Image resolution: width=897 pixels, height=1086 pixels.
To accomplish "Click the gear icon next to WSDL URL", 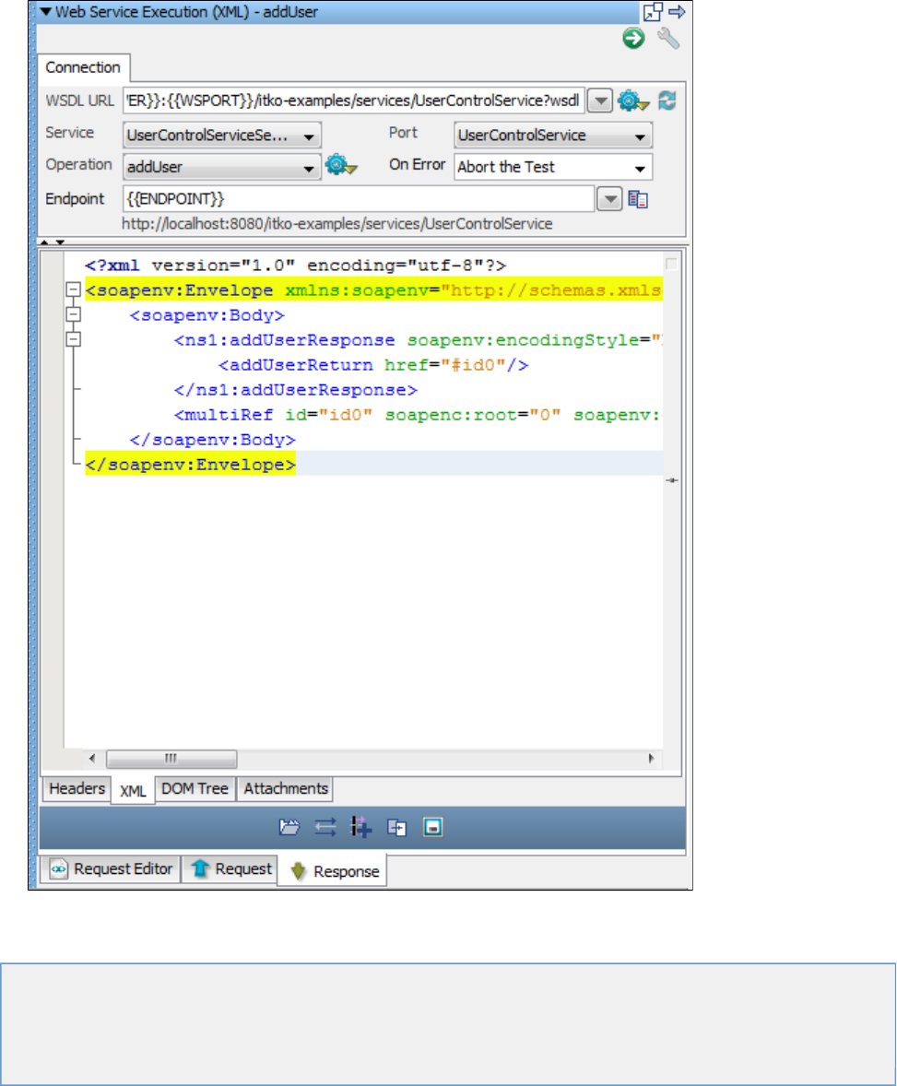I will click(x=633, y=101).
